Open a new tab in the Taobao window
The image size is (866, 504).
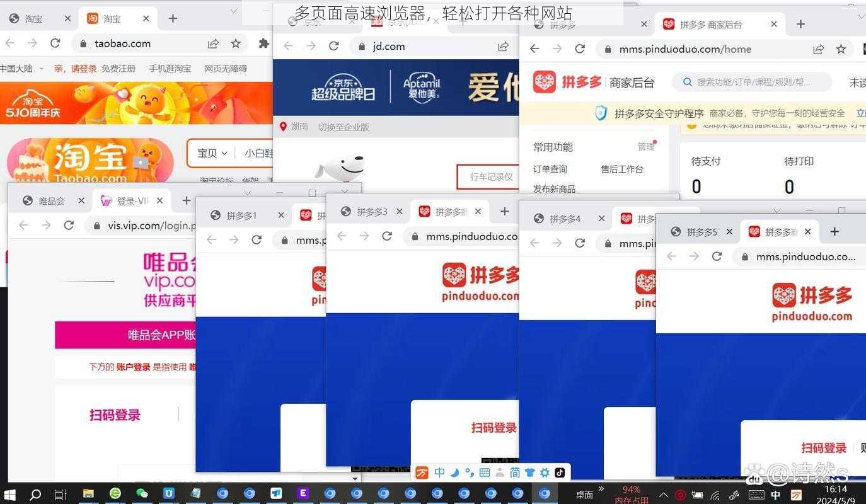[173, 19]
